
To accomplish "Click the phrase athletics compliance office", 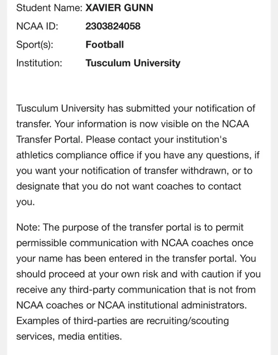I will click(x=75, y=156).
